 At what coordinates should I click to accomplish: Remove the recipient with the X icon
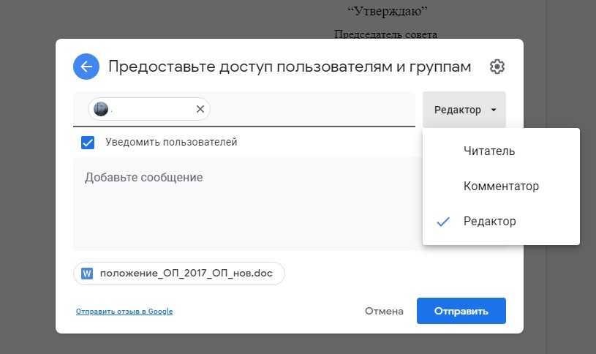point(200,109)
